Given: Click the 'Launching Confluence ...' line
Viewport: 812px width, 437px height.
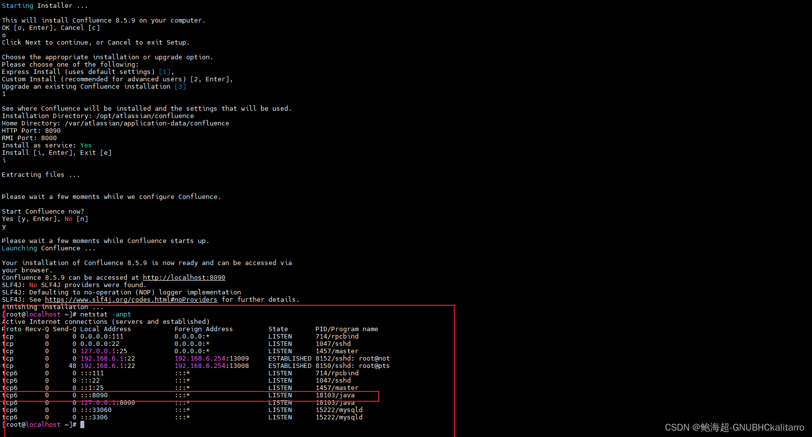Looking at the screenshot, I should pyautogui.click(x=49, y=248).
